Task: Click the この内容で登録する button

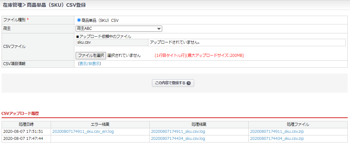Action: (x=173, y=83)
